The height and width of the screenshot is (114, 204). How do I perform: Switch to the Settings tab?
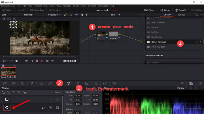coord(181,15)
